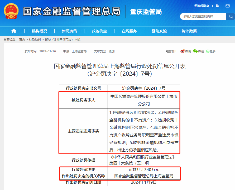Open the 在线服务 menu
The image size is (235, 190).
coord(129,31)
